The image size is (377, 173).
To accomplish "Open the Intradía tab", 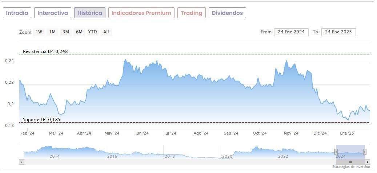I will [x=17, y=13].
